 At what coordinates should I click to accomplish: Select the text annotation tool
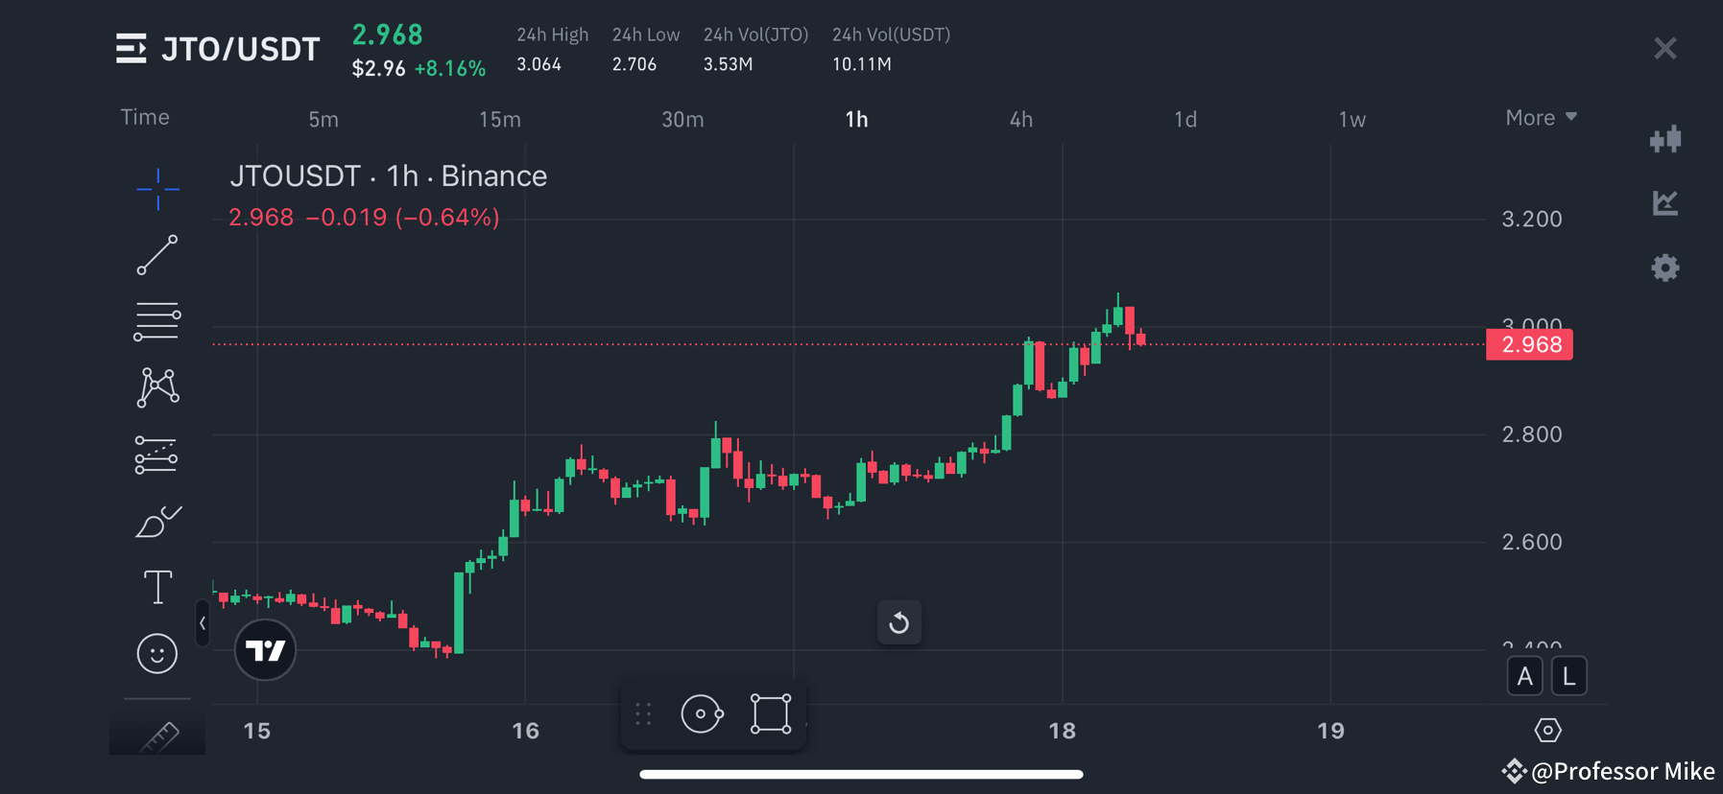(x=156, y=586)
